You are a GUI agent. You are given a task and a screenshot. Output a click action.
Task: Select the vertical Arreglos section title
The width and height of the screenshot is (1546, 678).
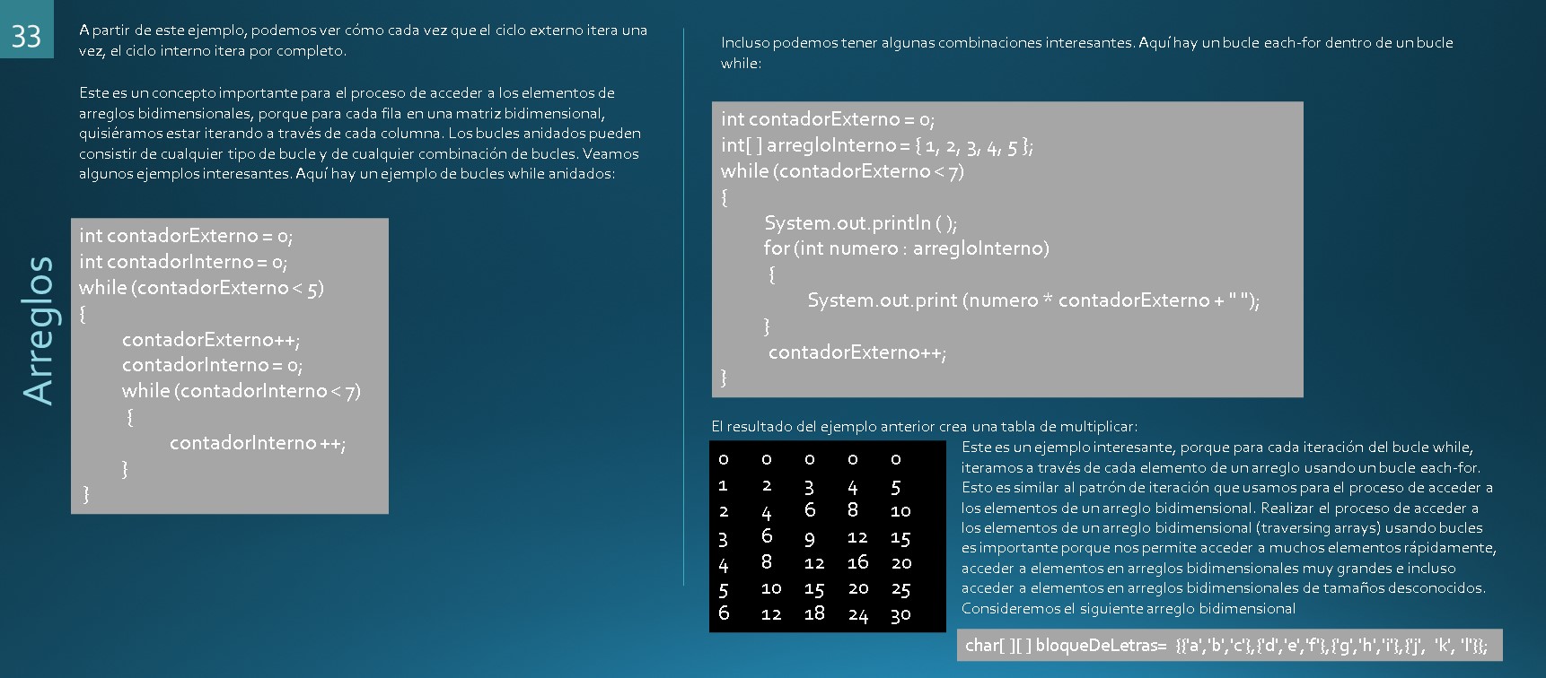[39, 330]
